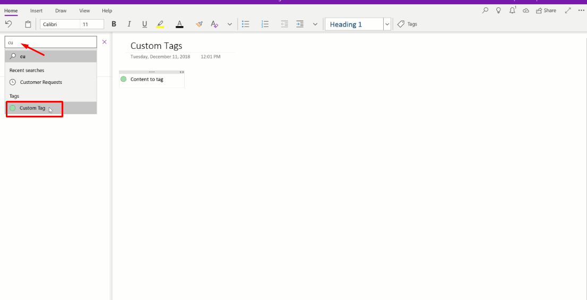Click the Share button
The width and height of the screenshot is (587, 300).
[546, 11]
